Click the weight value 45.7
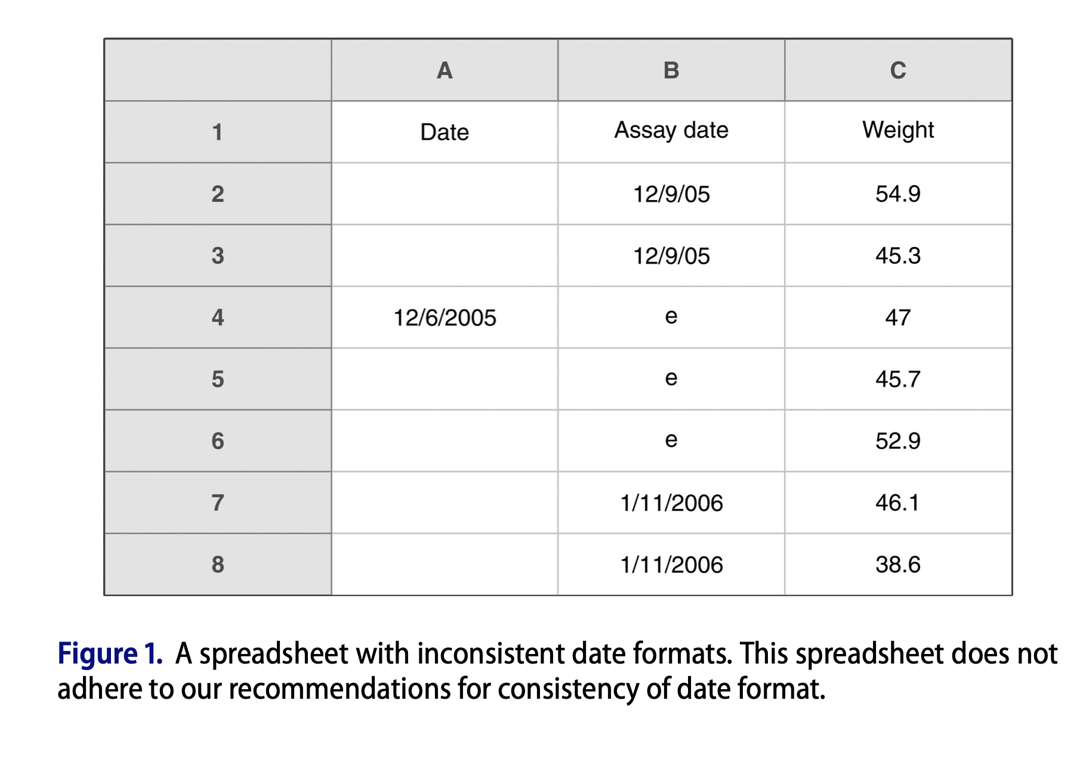The image size is (1086, 765). 898,380
